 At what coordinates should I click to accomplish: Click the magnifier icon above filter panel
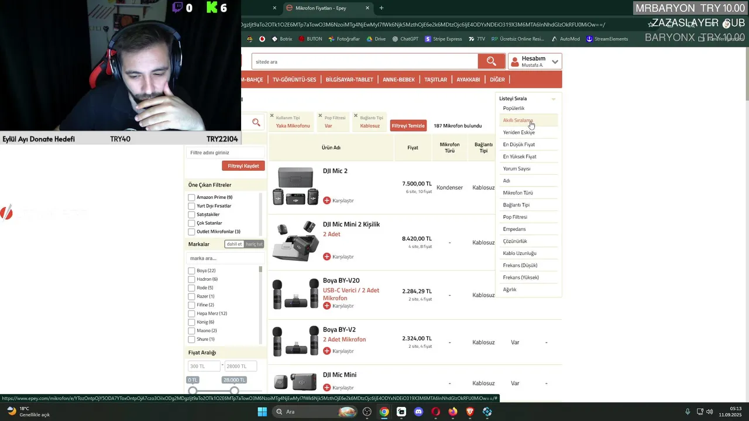256,122
